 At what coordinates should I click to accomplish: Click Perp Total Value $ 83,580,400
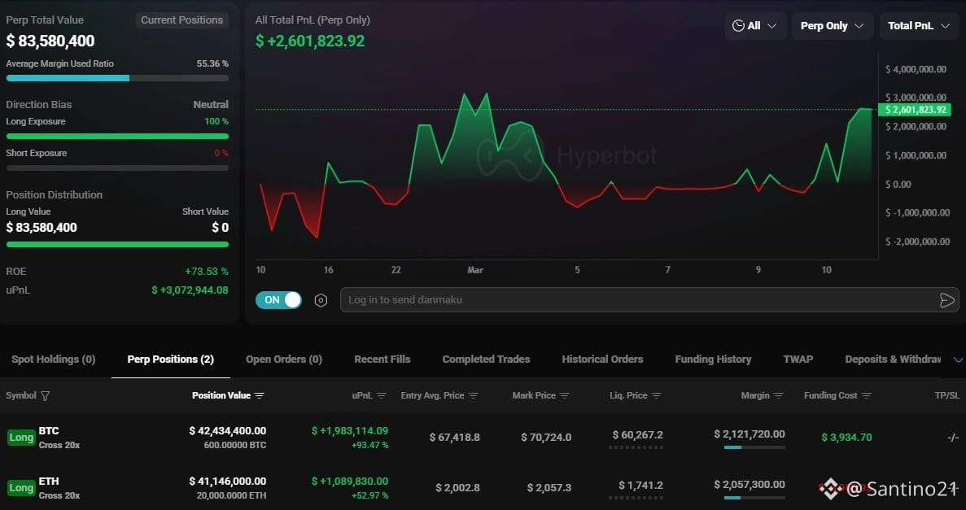click(50, 41)
